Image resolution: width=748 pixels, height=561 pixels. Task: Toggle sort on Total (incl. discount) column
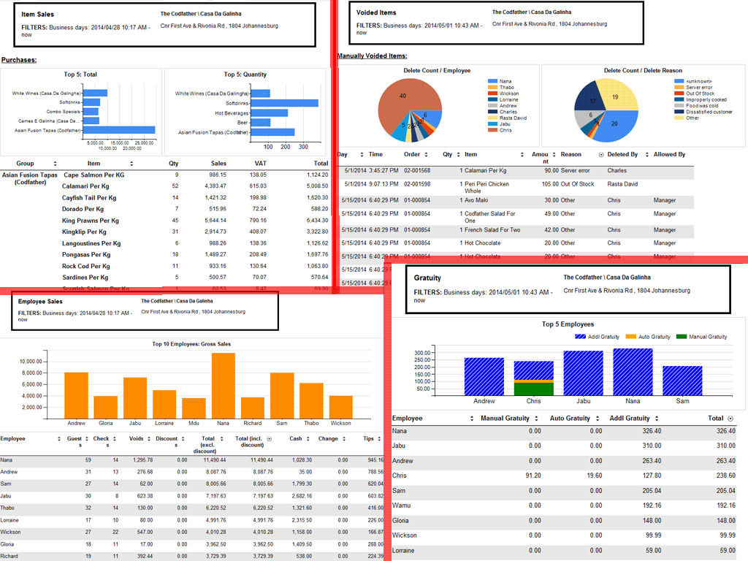click(270, 439)
